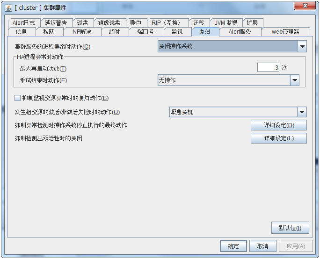
Task: Click the HA进程异常时动作 group title
Action: (x=40, y=57)
